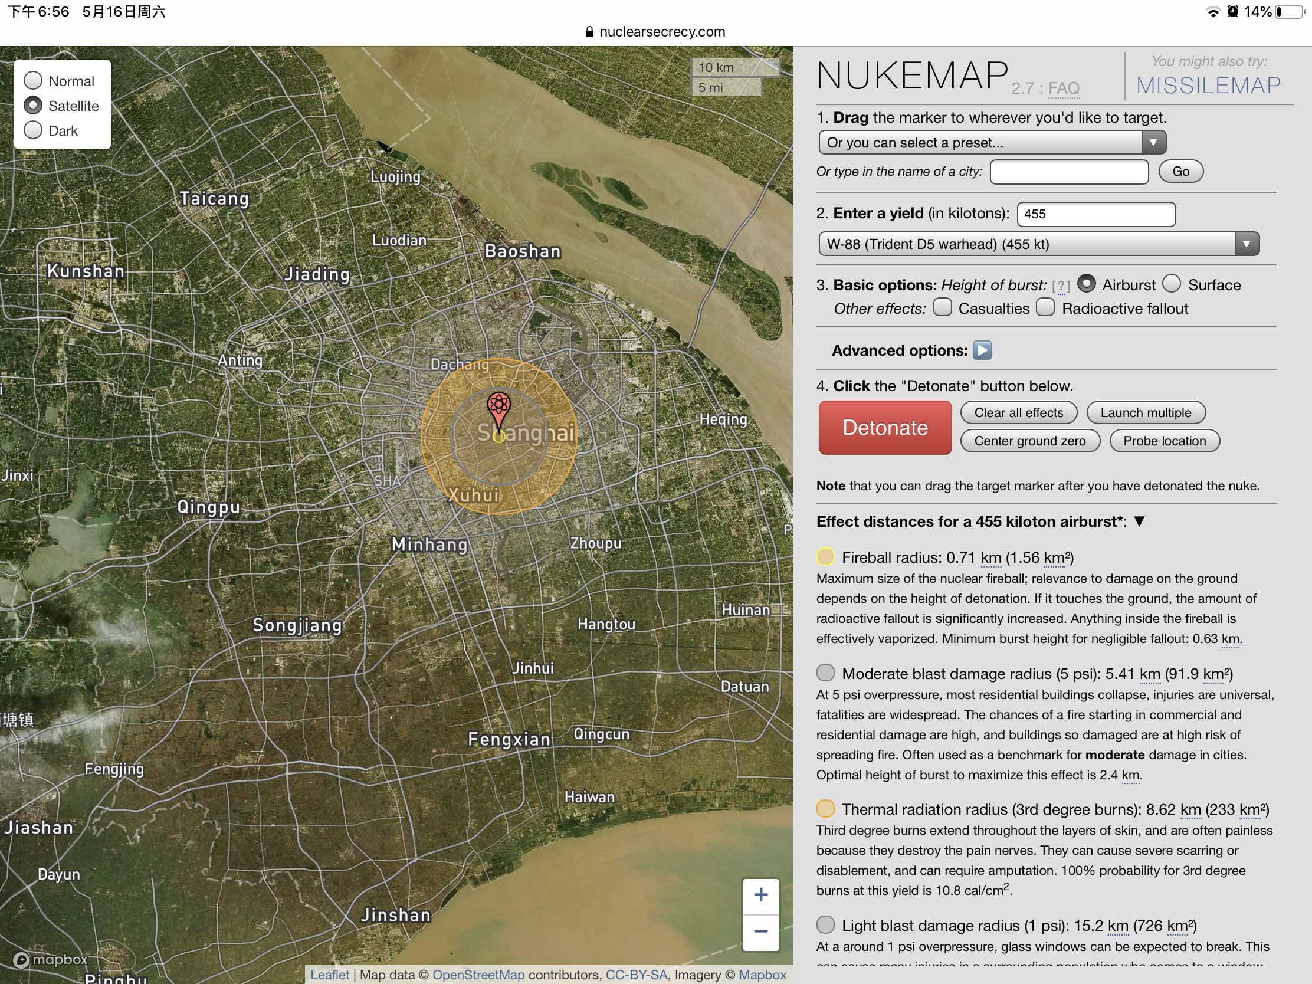Click the km unit in Fireball radius

coord(990,558)
